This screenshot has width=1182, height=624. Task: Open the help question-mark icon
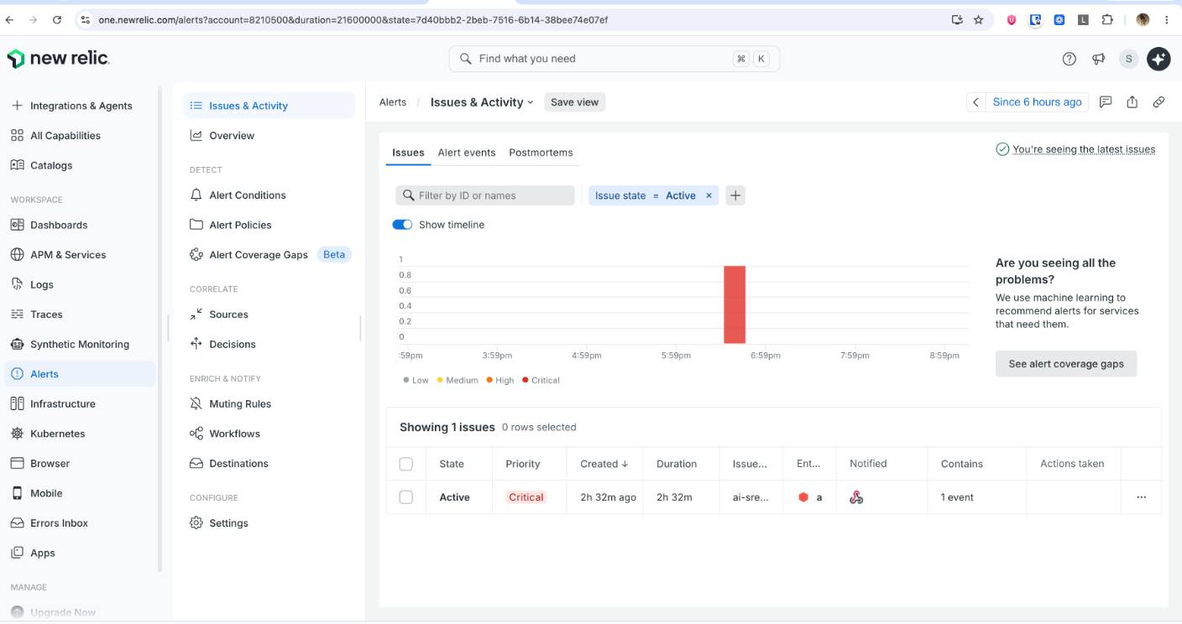(1069, 59)
